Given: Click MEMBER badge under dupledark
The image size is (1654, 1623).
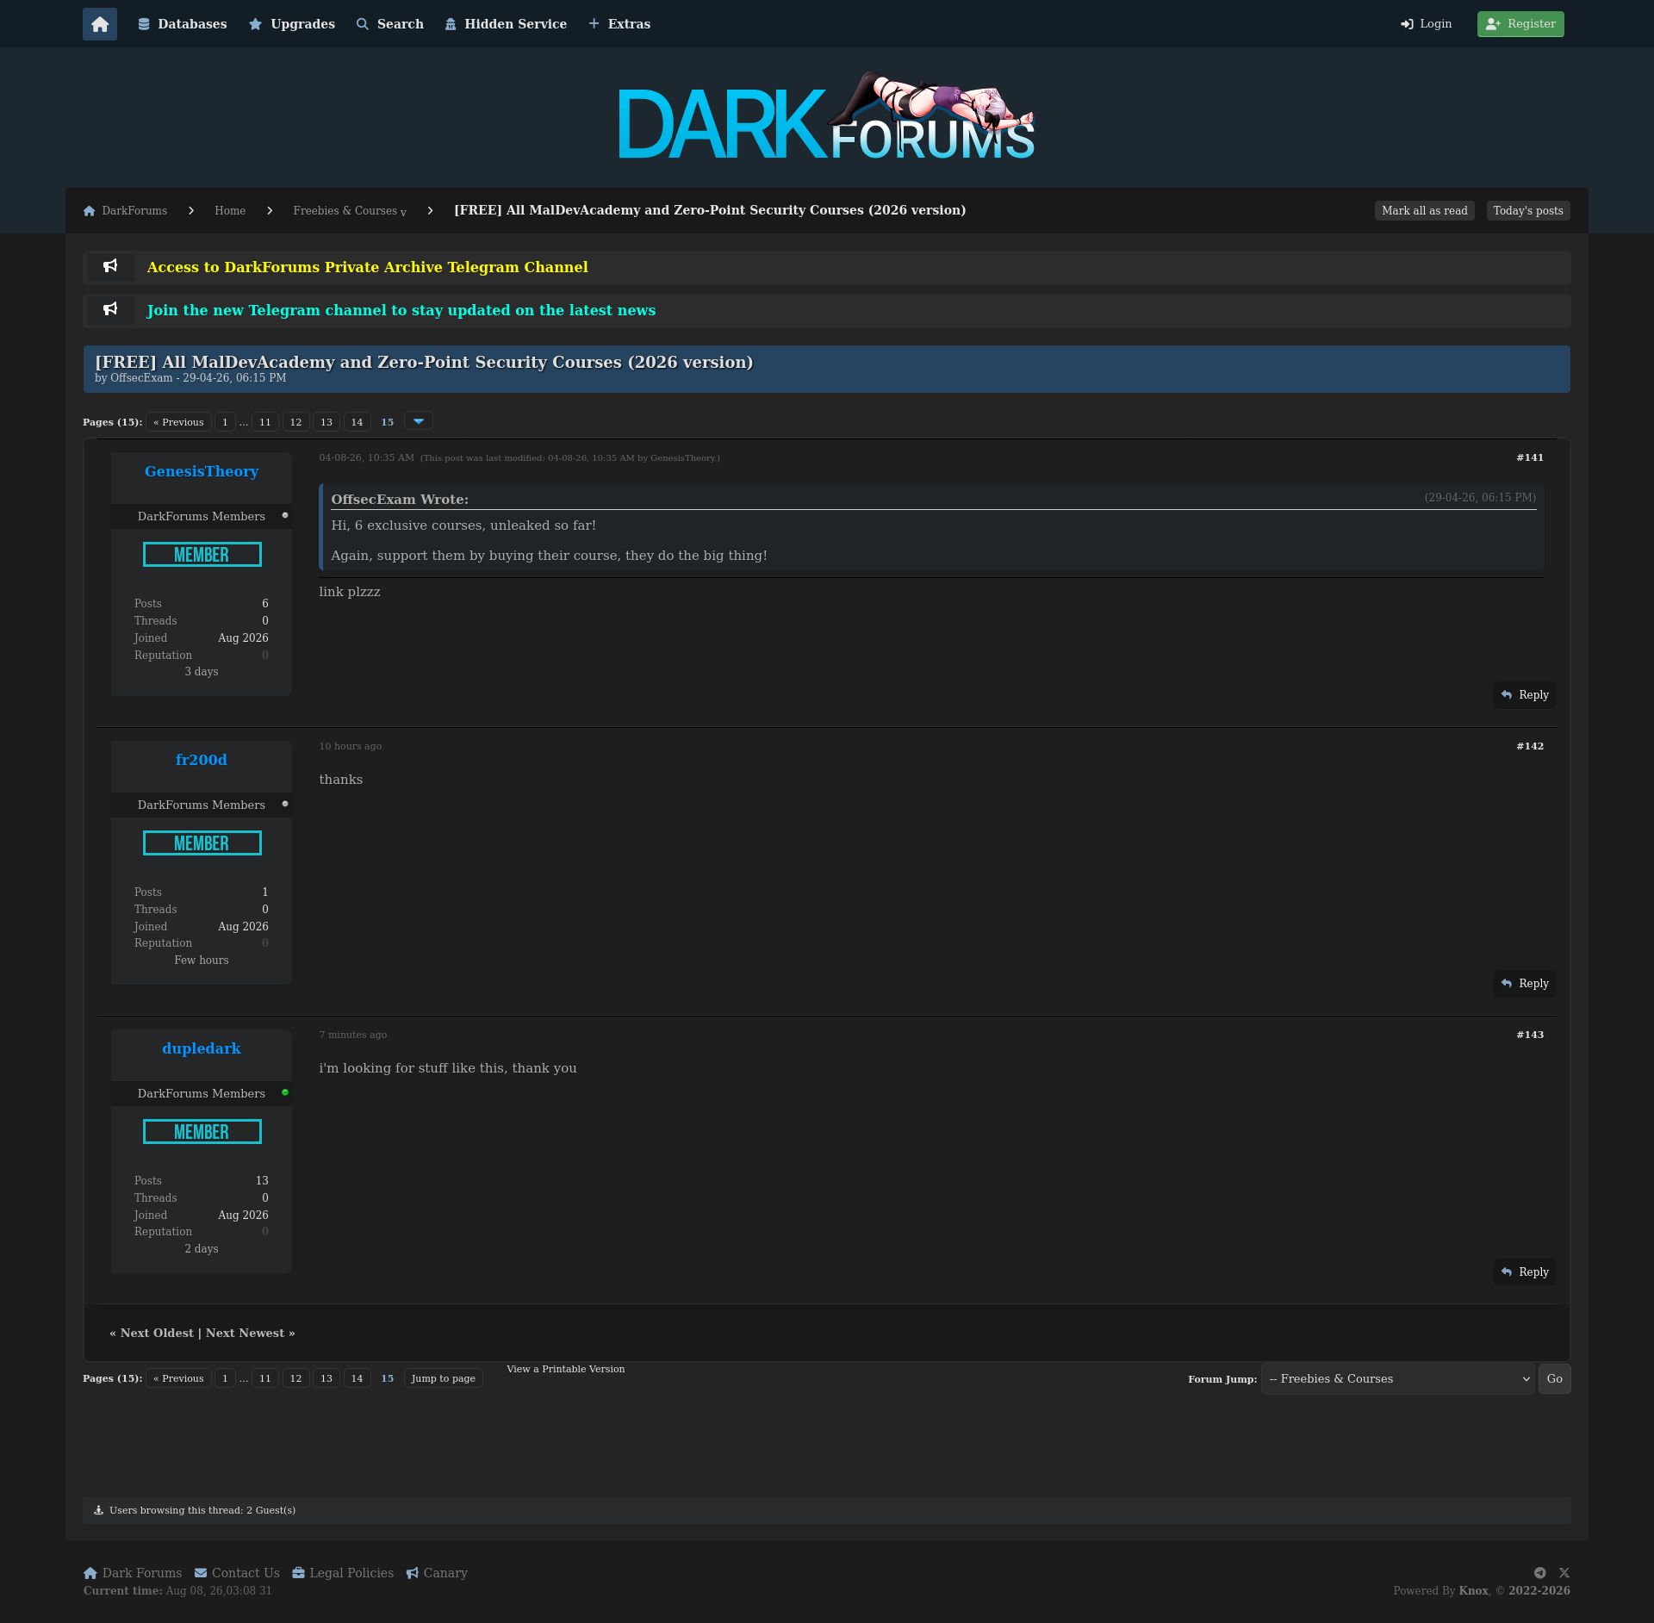Looking at the screenshot, I should pos(202,1132).
